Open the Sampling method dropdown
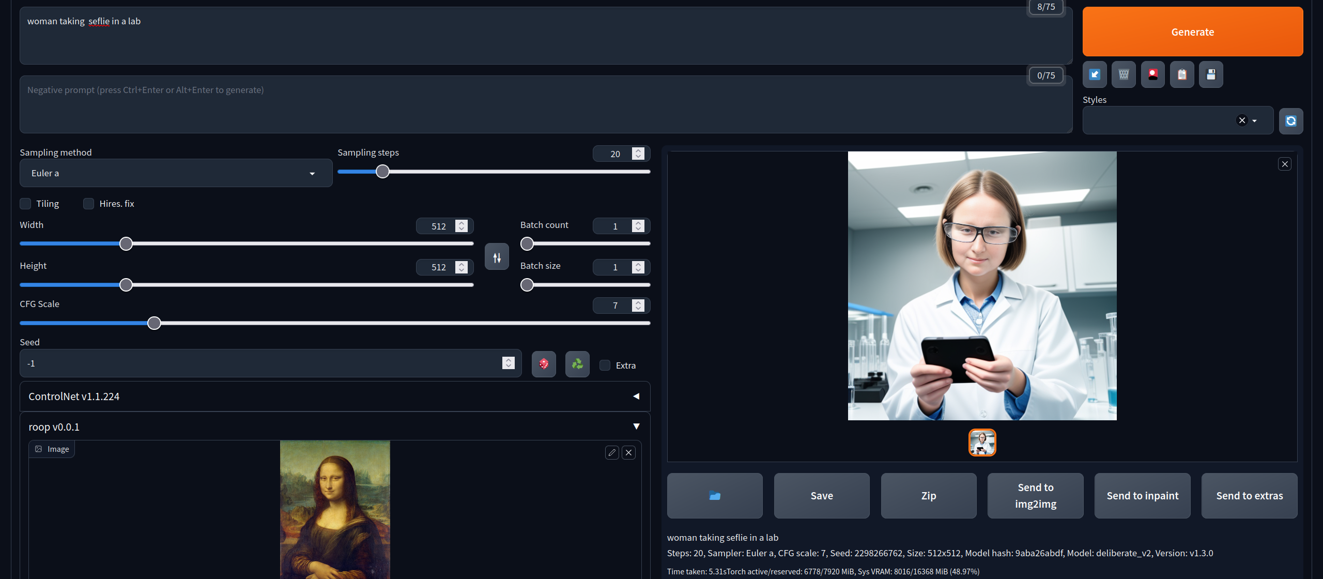Image resolution: width=1323 pixels, height=579 pixels. [x=176, y=173]
